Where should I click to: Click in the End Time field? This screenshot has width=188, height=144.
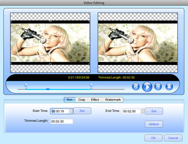coord(131,111)
